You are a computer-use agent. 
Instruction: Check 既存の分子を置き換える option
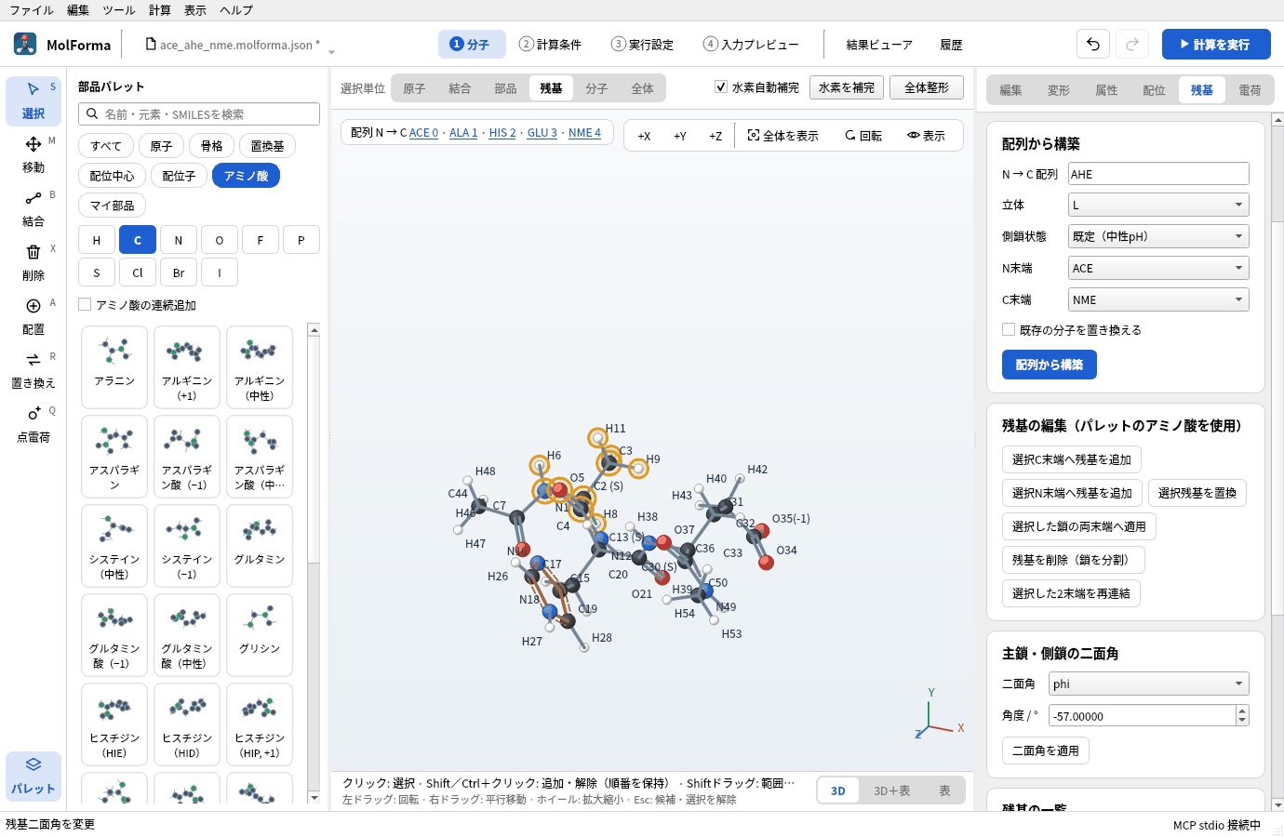click(x=1009, y=329)
